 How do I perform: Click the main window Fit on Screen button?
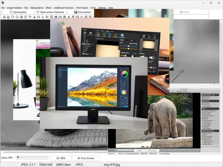click(x=86, y=158)
